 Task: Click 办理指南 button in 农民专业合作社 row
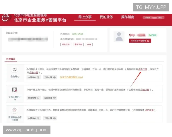[34, 118]
